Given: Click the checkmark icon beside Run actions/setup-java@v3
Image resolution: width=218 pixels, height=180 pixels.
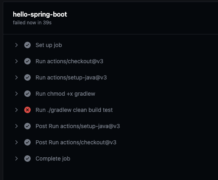Looking at the screenshot, I should point(27,77).
